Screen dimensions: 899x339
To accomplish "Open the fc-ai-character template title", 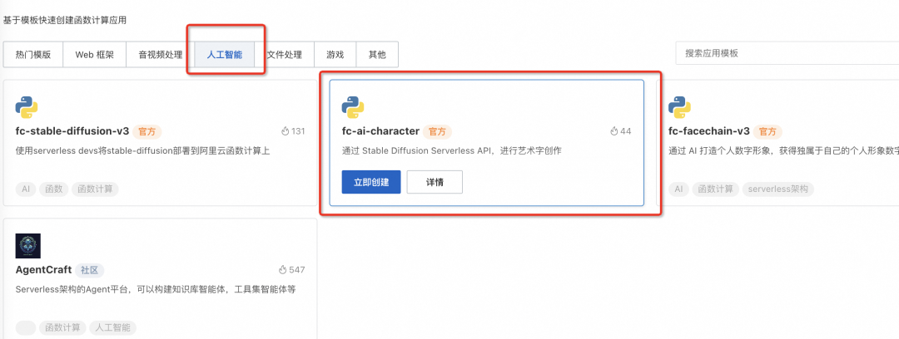I will pos(380,131).
